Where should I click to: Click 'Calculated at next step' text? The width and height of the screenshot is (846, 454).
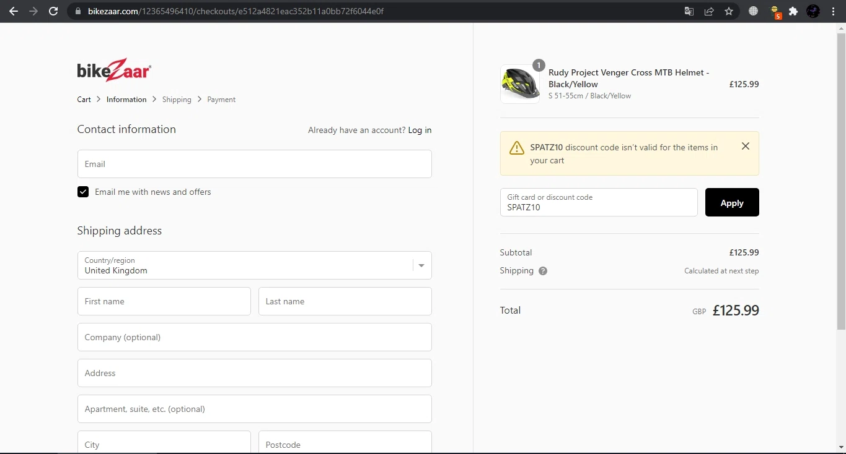tap(721, 271)
